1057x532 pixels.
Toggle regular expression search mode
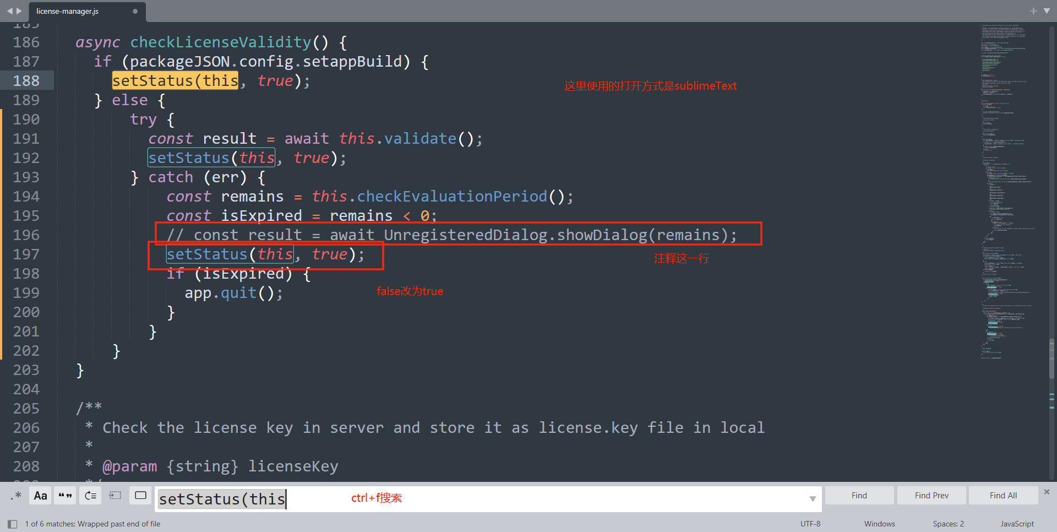pyautogui.click(x=16, y=496)
